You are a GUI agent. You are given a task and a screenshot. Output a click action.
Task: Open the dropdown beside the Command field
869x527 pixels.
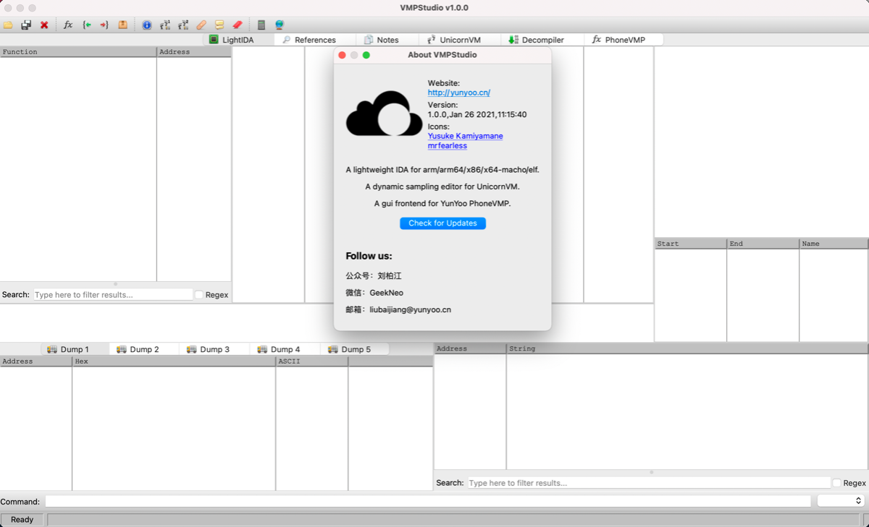(x=841, y=501)
